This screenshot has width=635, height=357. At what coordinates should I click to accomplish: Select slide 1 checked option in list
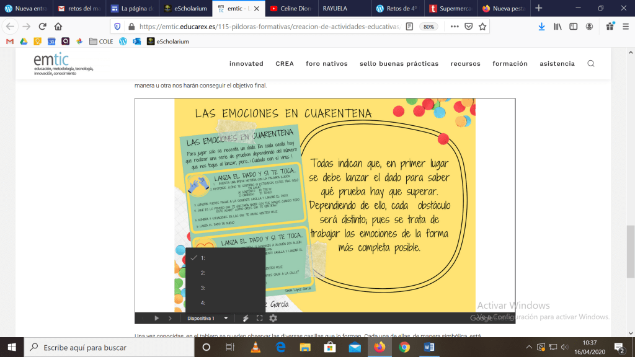pyautogui.click(x=202, y=258)
